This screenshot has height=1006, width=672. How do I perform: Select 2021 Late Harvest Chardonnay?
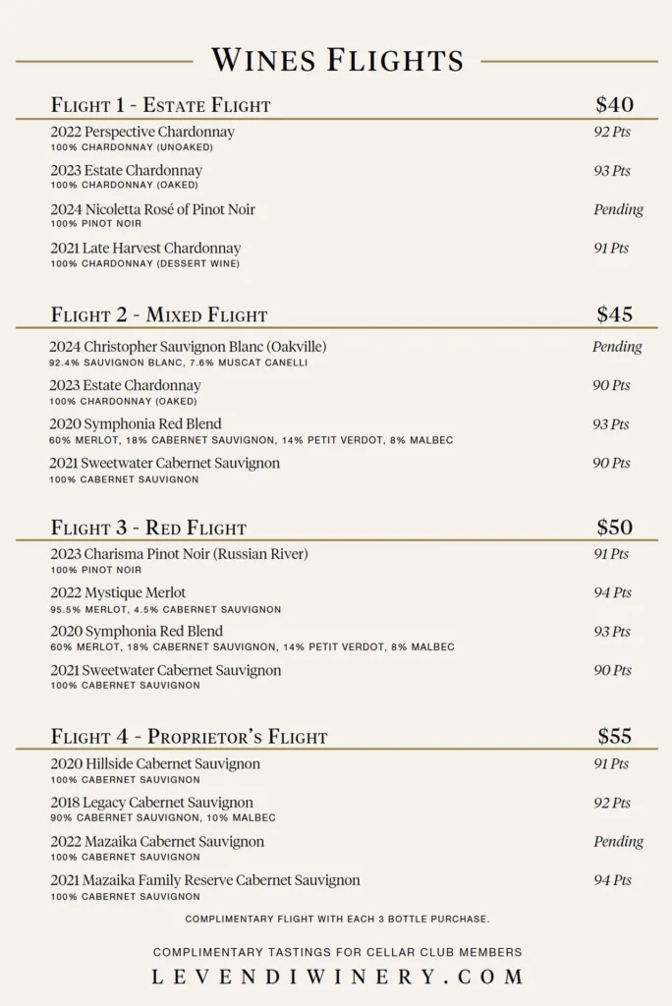coord(145,249)
